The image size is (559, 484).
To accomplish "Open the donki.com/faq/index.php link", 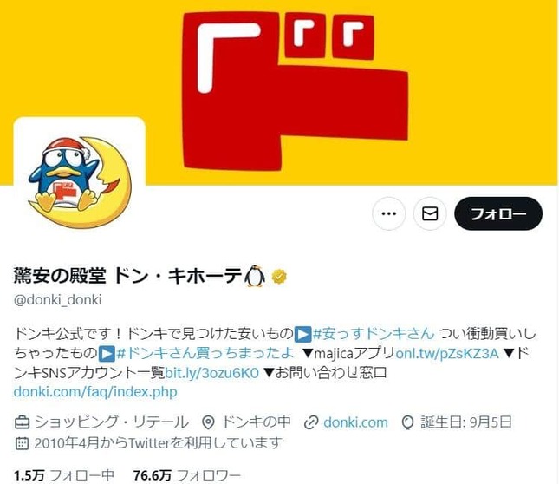I will click(95, 392).
